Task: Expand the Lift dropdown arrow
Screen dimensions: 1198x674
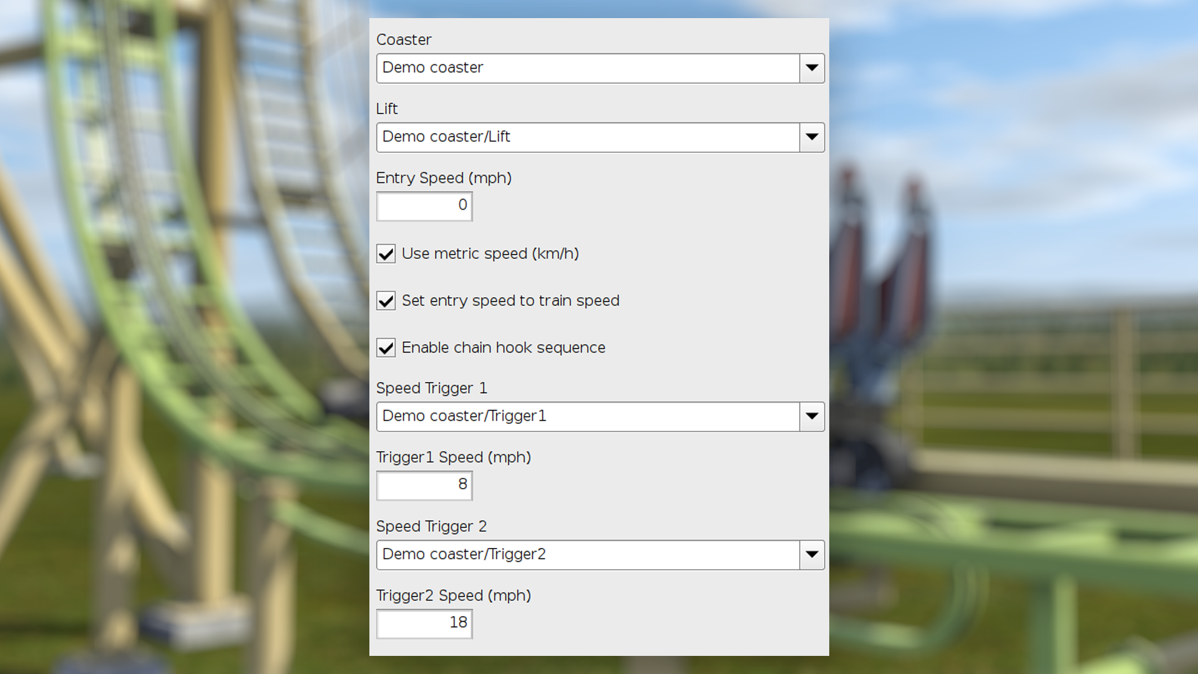Action: coord(812,137)
